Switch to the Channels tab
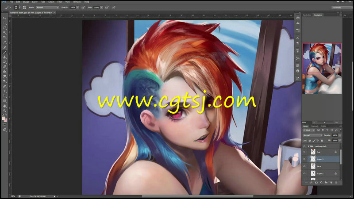The height and width of the screenshot is (199, 354). 315,126
